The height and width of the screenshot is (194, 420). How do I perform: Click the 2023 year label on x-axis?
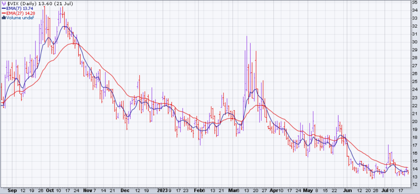(x=162, y=190)
